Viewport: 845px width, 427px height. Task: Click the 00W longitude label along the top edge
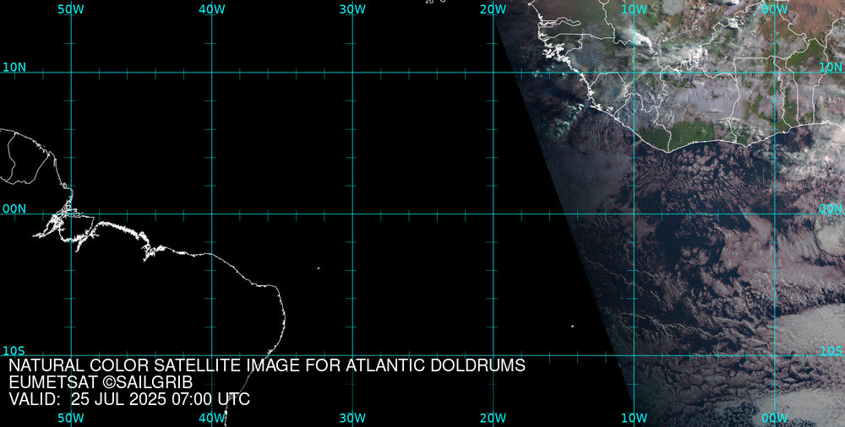(x=775, y=9)
